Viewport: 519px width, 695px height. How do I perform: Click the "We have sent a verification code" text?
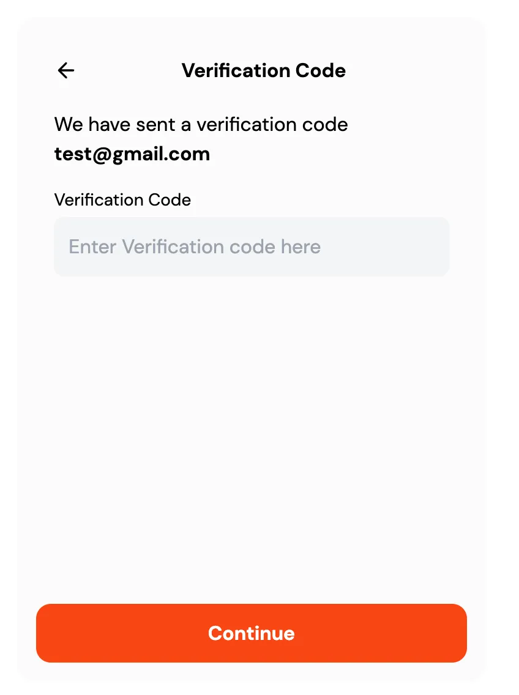pos(201,125)
